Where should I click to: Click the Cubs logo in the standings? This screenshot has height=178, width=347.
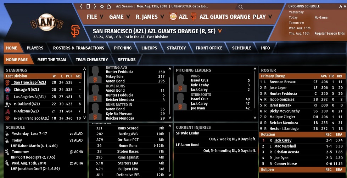[x=7, y=90]
